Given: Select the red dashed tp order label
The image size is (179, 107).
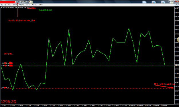Looking at the screenshot, I should click(5, 88).
